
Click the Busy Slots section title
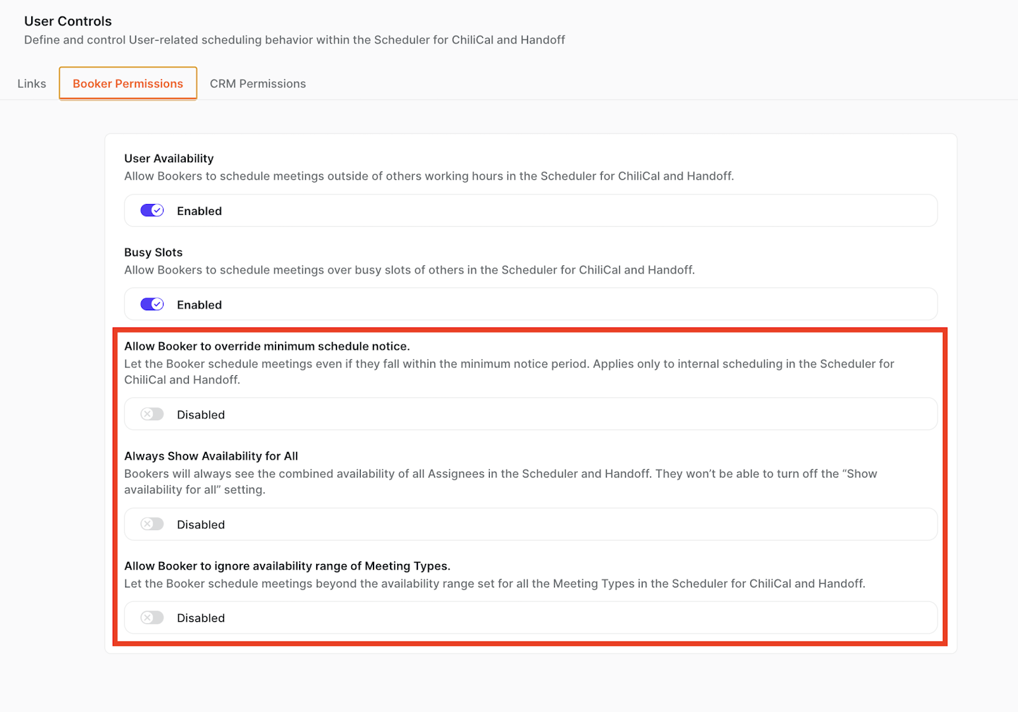[153, 252]
